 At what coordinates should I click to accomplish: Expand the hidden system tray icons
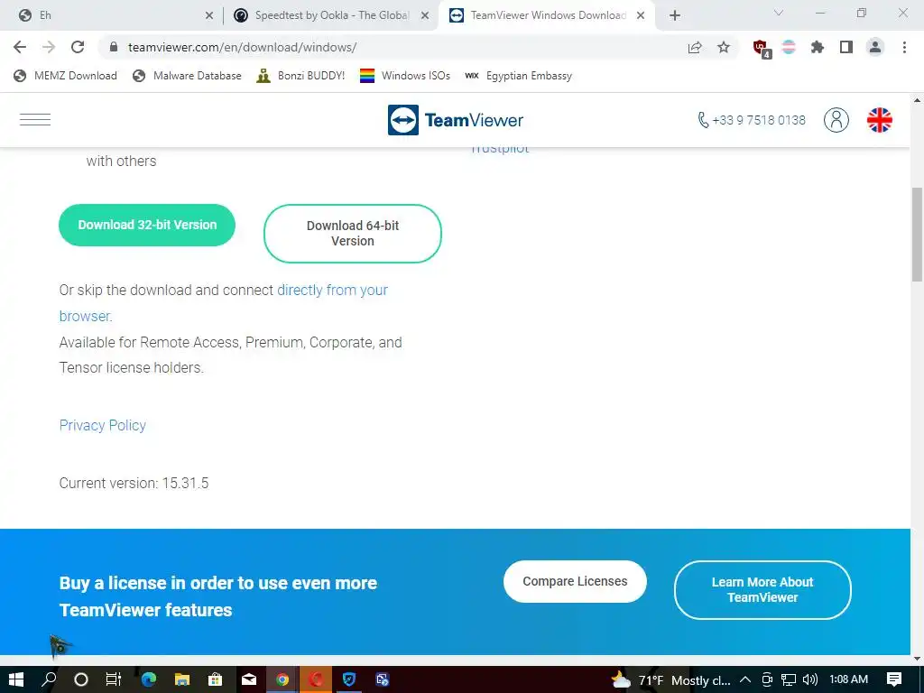click(744, 680)
